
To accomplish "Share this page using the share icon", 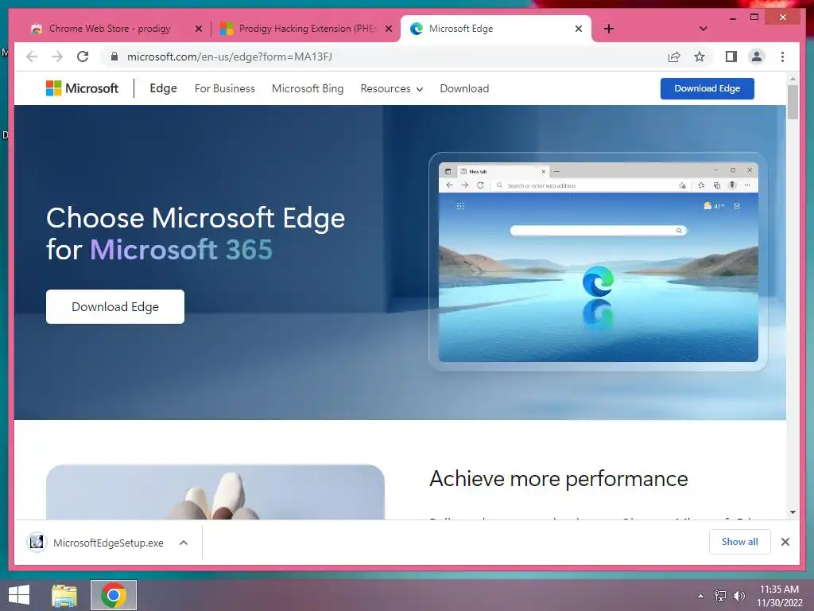I will click(x=674, y=56).
